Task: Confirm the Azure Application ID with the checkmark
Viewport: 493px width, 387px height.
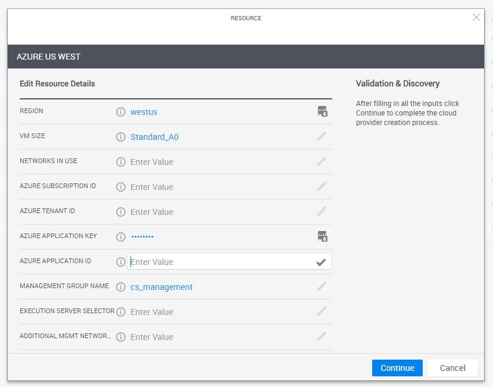Action: (320, 261)
